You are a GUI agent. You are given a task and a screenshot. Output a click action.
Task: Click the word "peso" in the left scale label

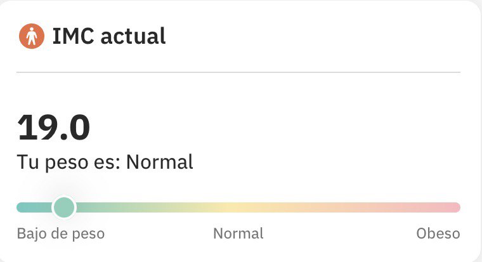tap(89, 233)
